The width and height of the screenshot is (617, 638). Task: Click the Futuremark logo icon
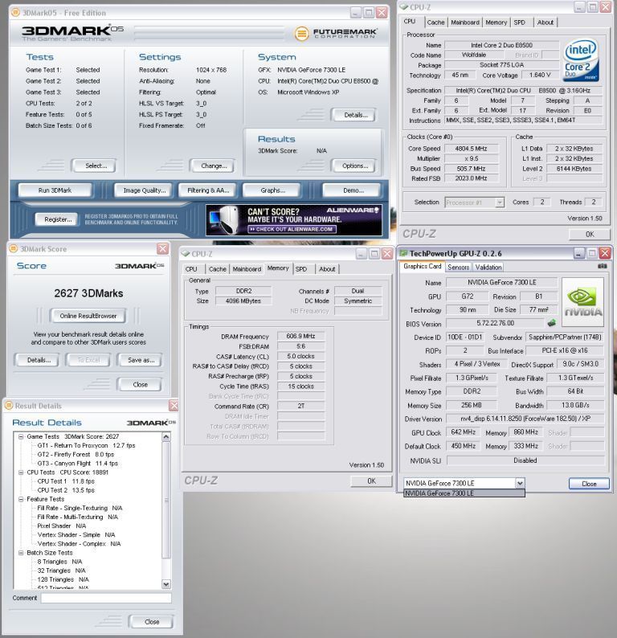tap(301, 34)
